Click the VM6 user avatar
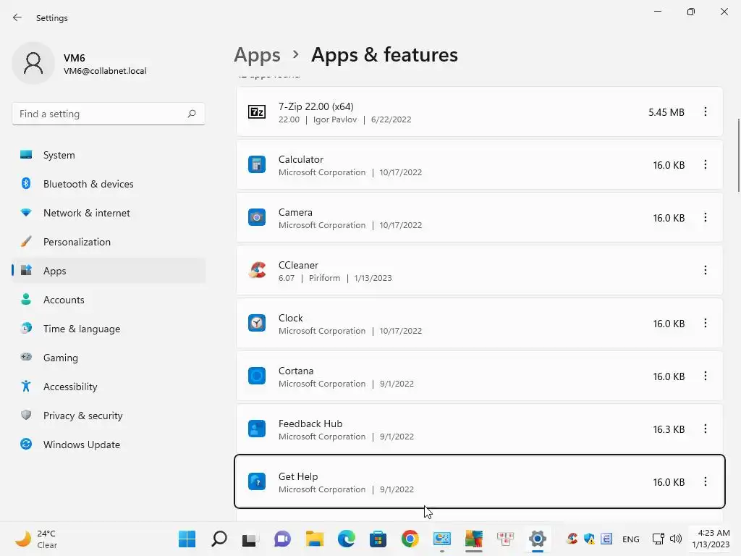This screenshot has height=556, width=741. 33,63
